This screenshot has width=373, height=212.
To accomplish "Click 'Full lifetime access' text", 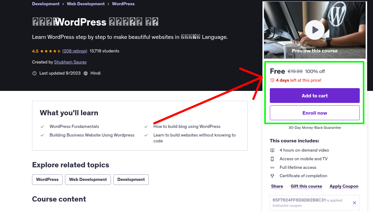I will coord(298,167).
